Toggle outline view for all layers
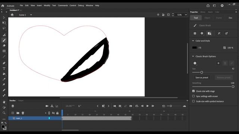This screenshot has height=134, width=239. (x=49, y=113)
